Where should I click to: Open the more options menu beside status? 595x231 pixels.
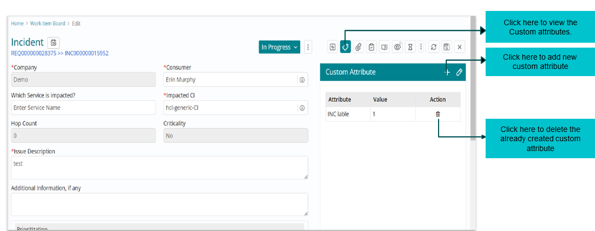pos(308,47)
